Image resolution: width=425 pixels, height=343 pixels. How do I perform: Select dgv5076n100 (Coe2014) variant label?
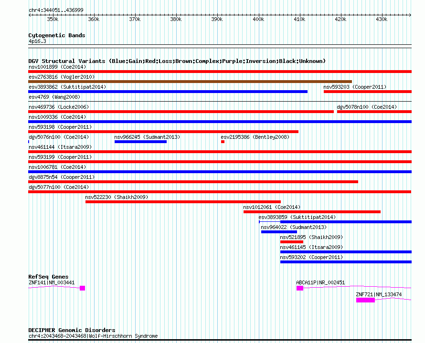pos(59,137)
